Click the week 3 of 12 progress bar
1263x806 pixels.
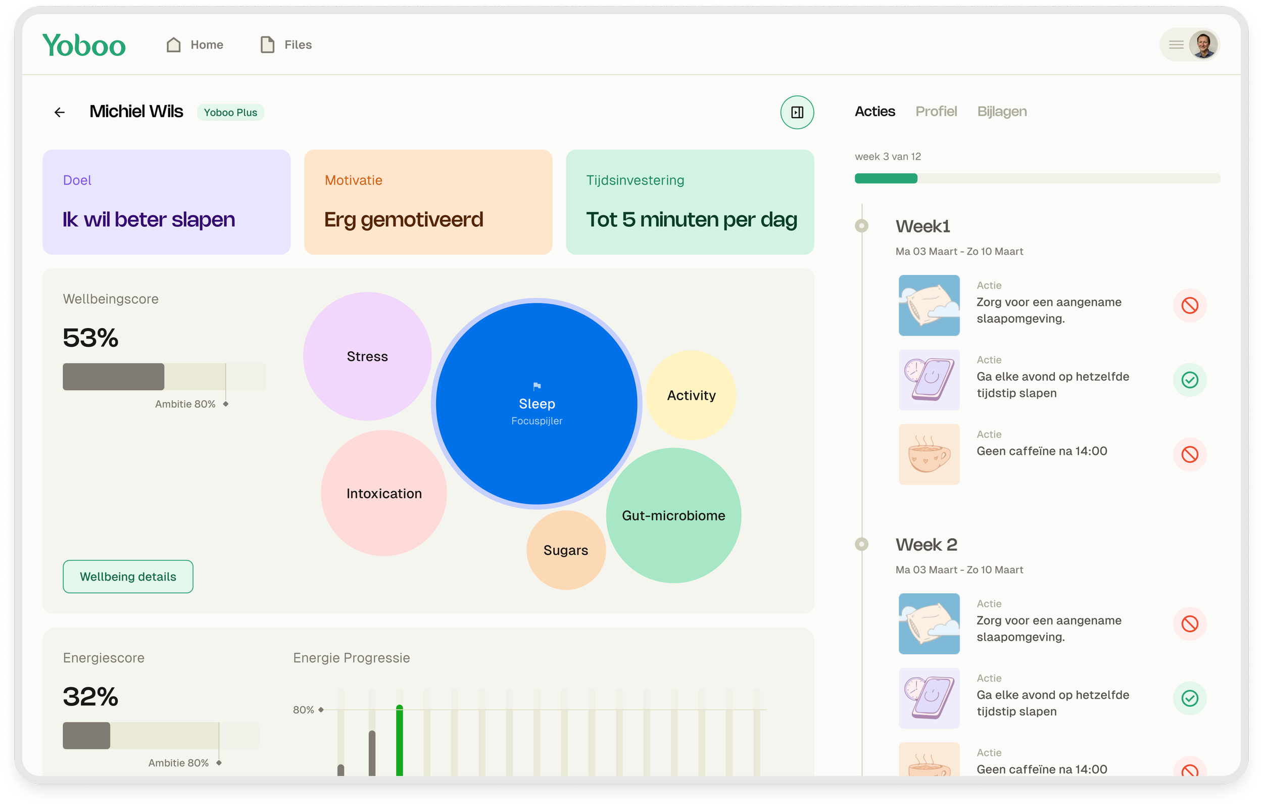(1037, 178)
